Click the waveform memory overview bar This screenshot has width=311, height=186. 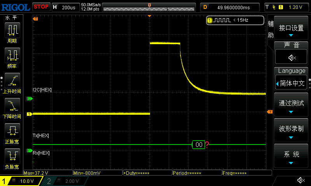pos(149,7)
